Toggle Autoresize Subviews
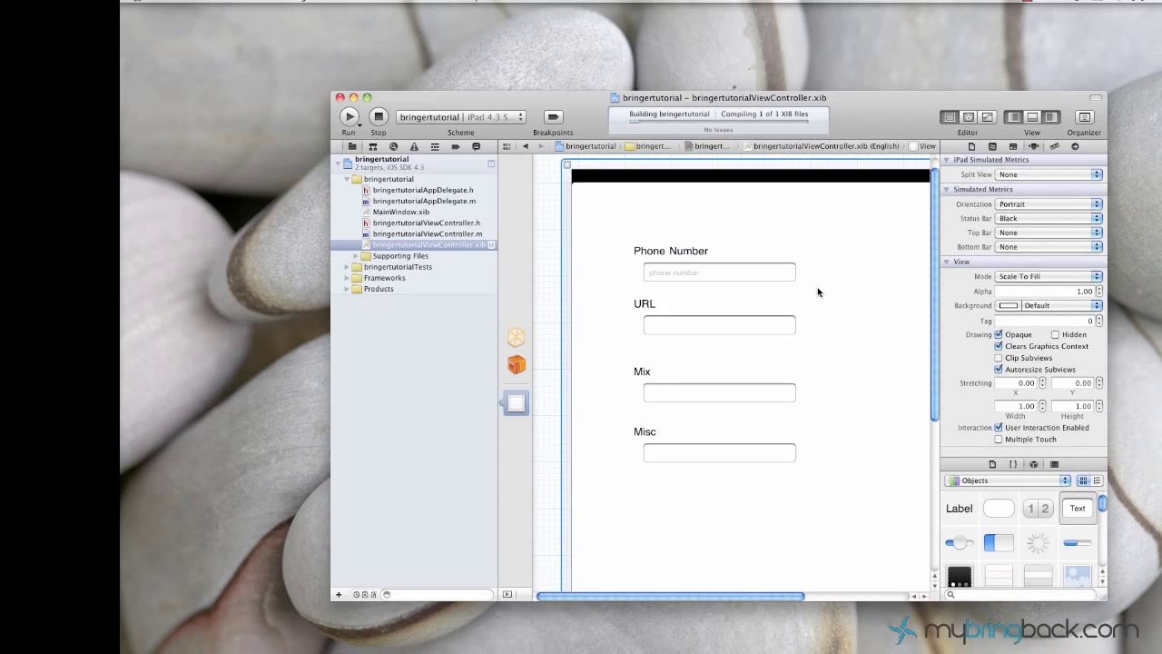 [x=999, y=370]
